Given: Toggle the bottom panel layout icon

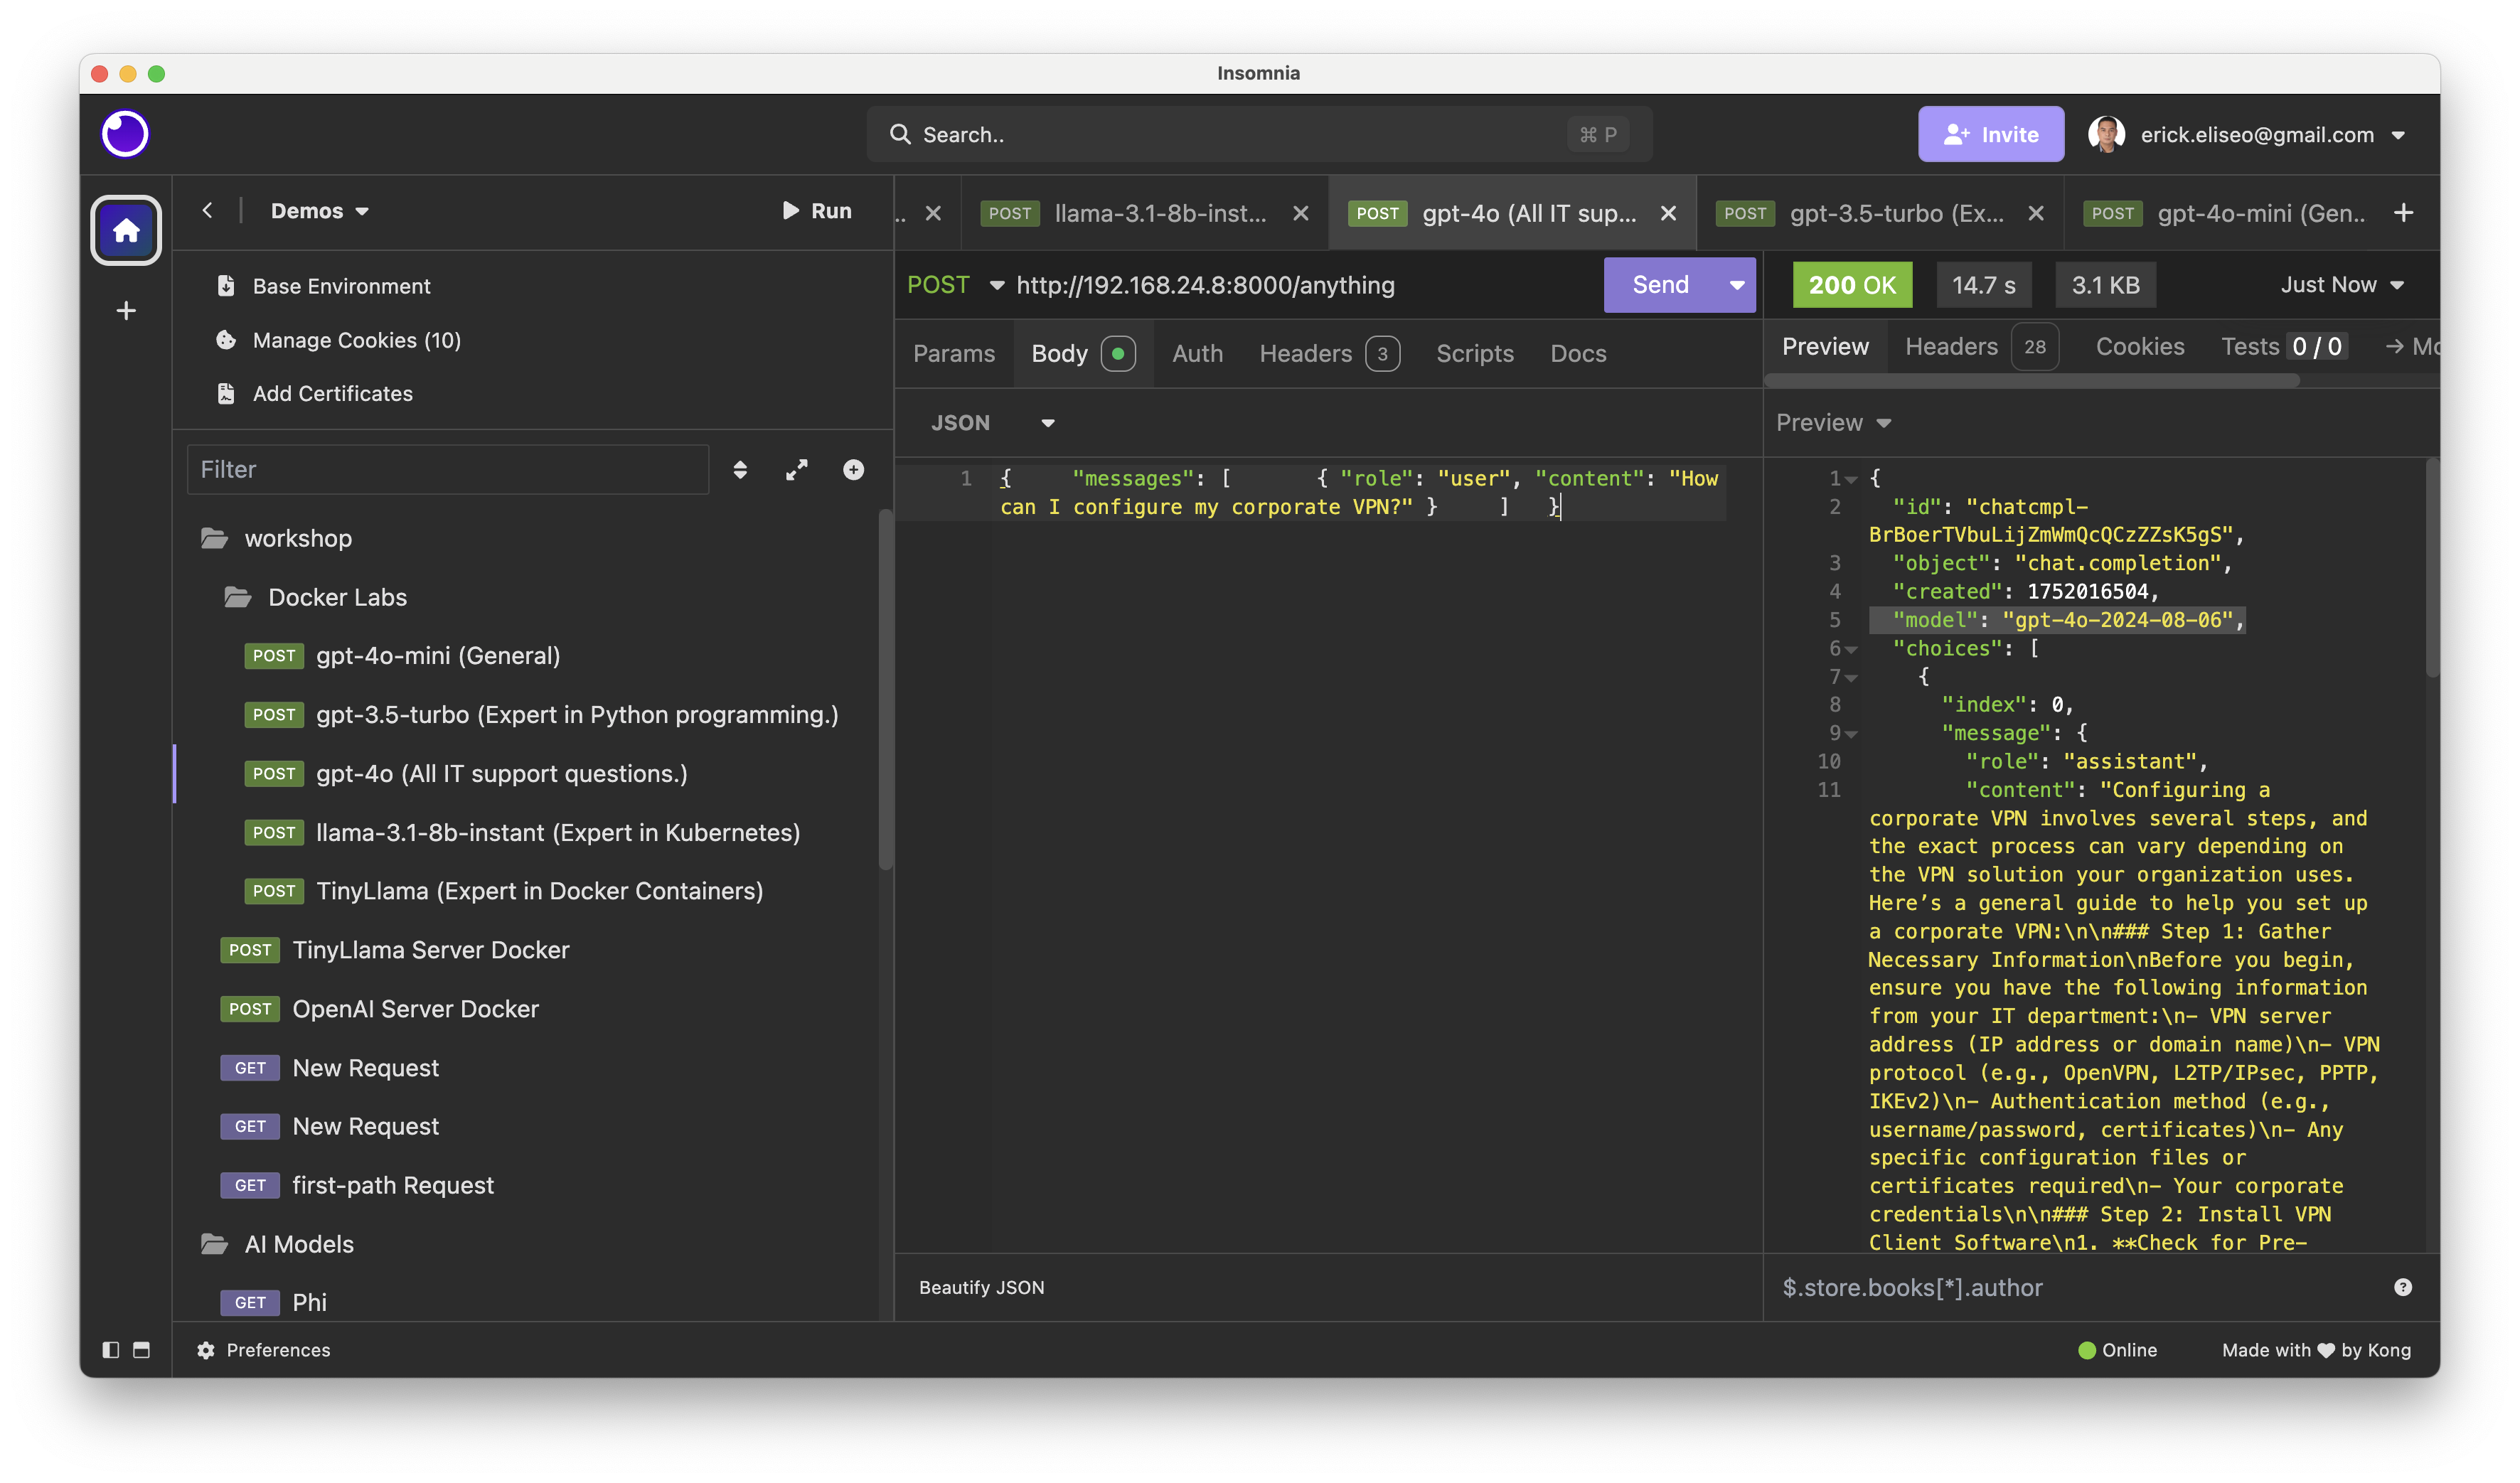Looking at the screenshot, I should click(142, 1350).
